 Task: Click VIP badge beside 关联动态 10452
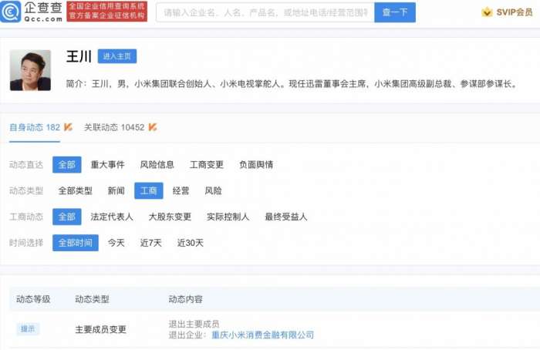(153, 127)
